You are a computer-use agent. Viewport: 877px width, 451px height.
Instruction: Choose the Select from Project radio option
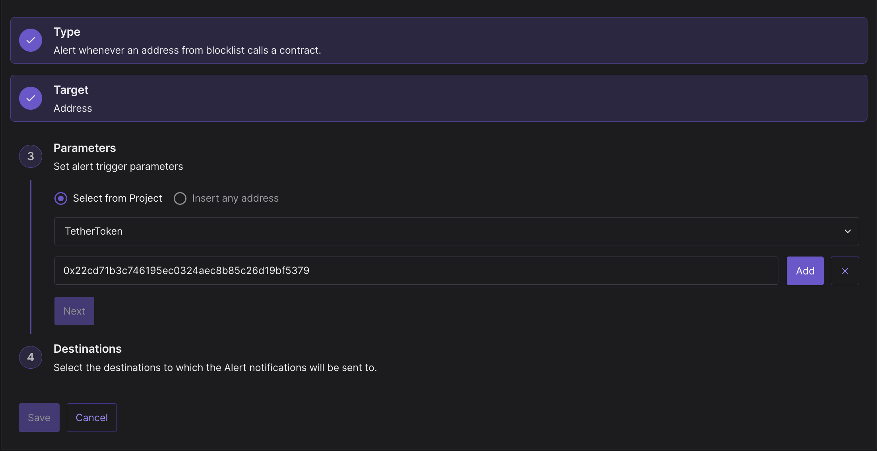[61, 198]
